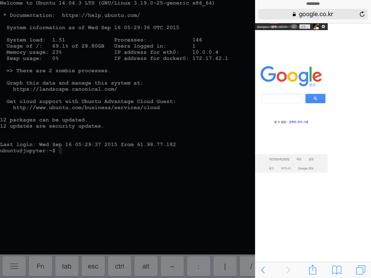Click the 정확한 위치 사용 link
This screenshot has height=278, width=371.
(x=299, y=122)
